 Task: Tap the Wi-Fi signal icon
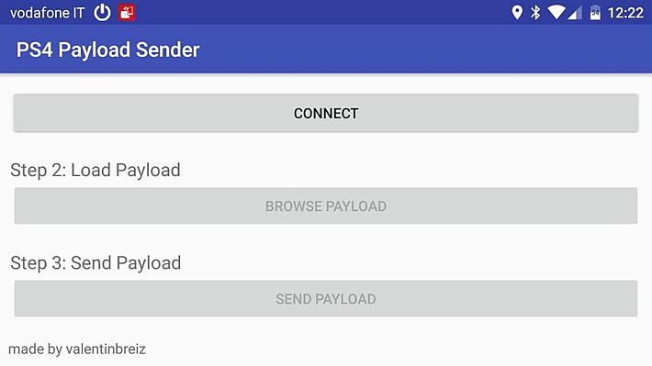tap(556, 13)
